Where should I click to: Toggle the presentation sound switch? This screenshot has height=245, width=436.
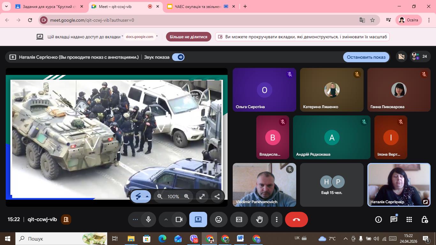pyautogui.click(x=178, y=57)
